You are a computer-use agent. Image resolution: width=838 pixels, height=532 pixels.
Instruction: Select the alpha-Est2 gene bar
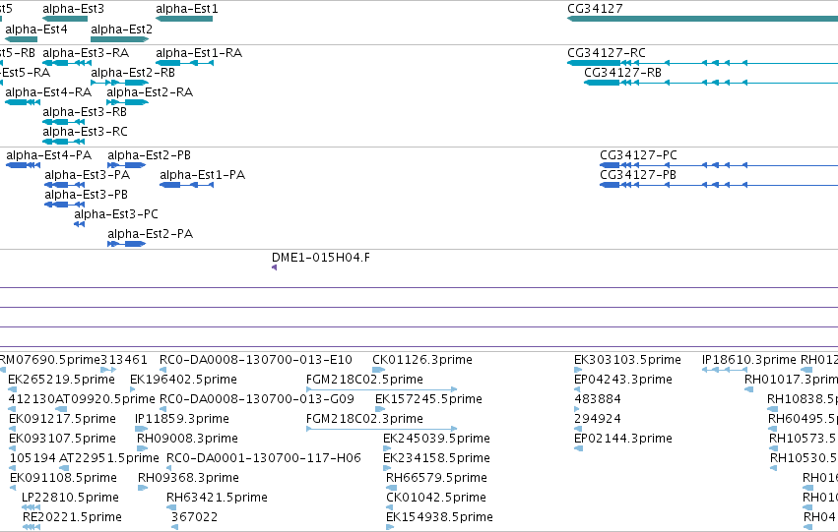[120, 39]
